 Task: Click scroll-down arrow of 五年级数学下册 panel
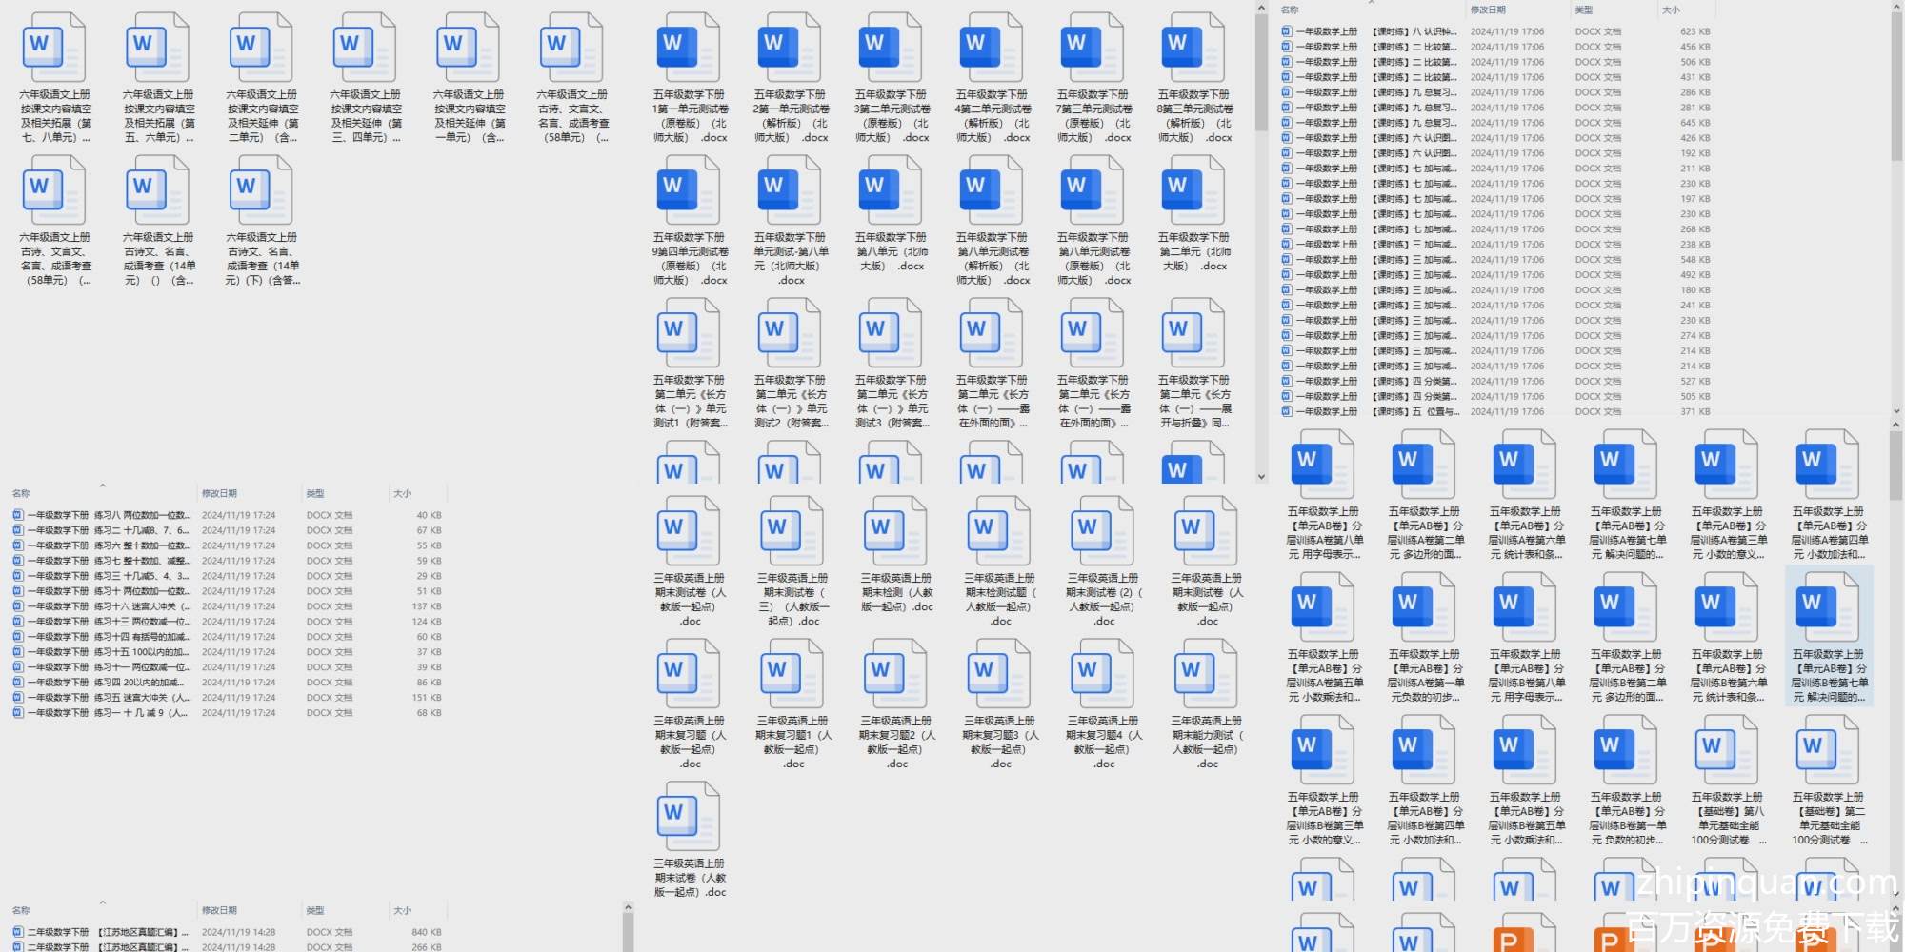(1261, 477)
